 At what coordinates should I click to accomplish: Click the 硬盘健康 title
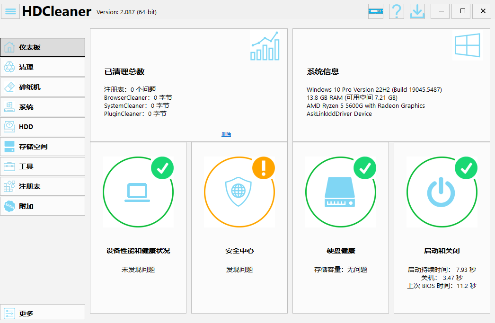341,251
